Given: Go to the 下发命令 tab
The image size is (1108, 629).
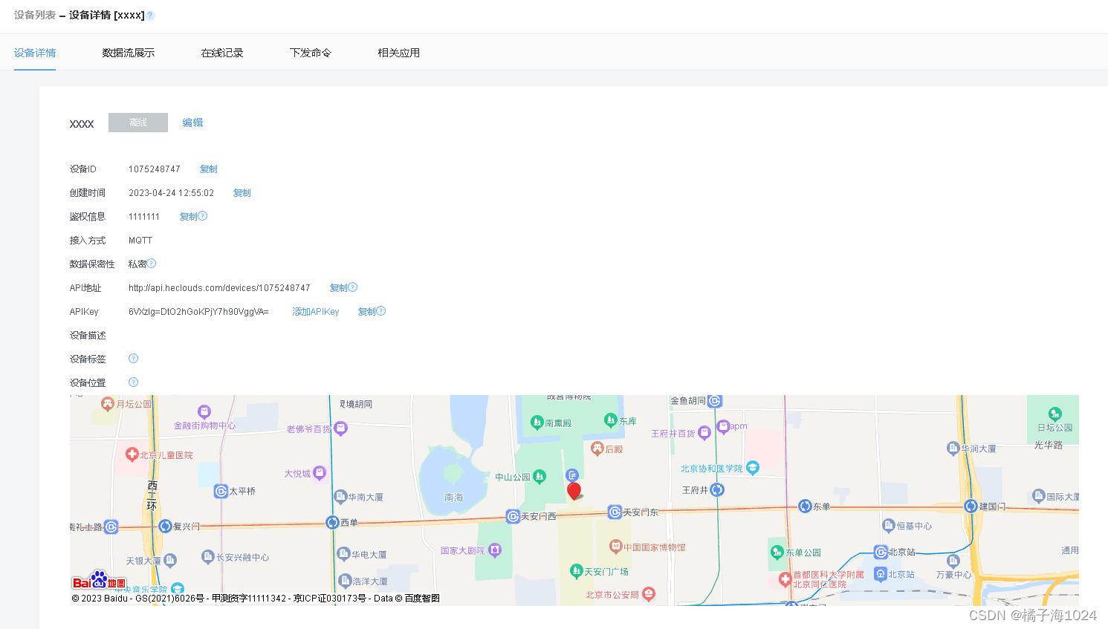Looking at the screenshot, I should (x=311, y=53).
